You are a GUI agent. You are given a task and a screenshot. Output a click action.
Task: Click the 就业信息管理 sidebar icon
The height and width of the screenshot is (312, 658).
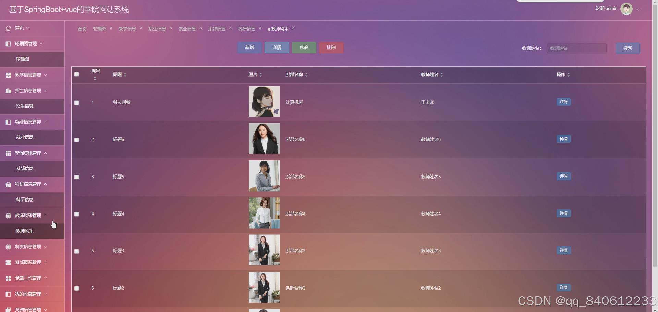[x=8, y=122]
